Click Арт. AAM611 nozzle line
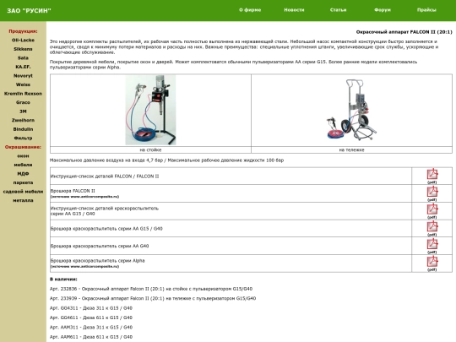This screenshot has height=342, width=456. (x=91, y=337)
